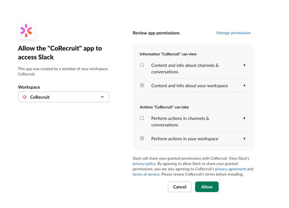Click the grid icon beside workspace actions
This screenshot has width=289, height=208.
pyautogui.click(x=142, y=139)
